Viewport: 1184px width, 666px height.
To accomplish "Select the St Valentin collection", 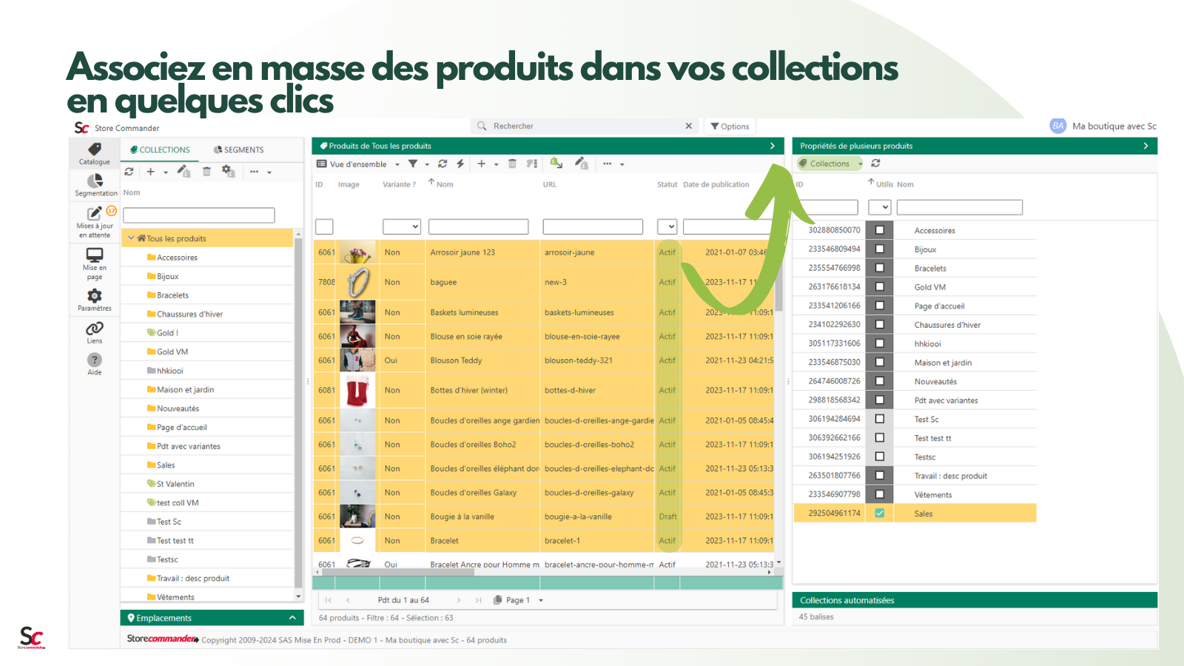I will tap(175, 484).
